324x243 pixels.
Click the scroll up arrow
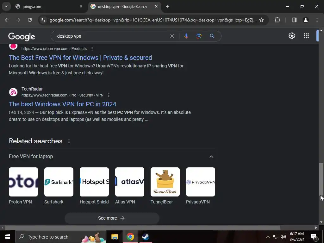coord(321,30)
